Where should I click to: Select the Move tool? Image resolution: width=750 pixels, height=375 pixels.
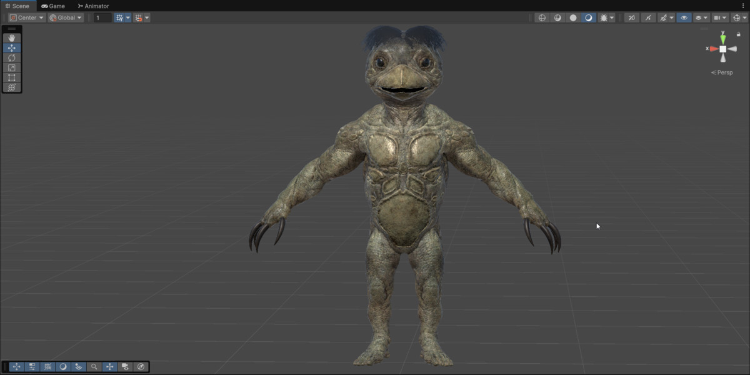[12, 48]
